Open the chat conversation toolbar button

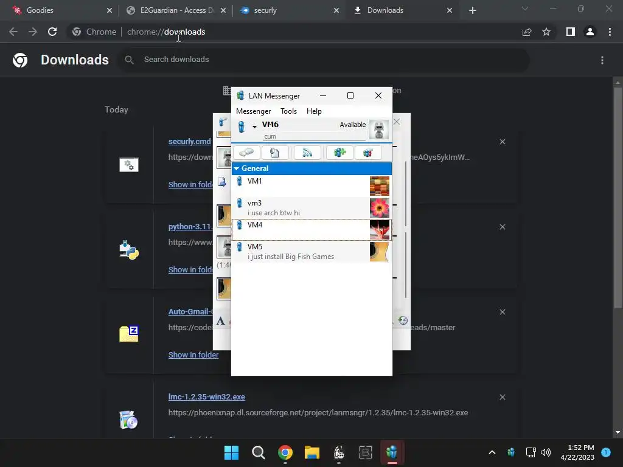tap(247, 153)
